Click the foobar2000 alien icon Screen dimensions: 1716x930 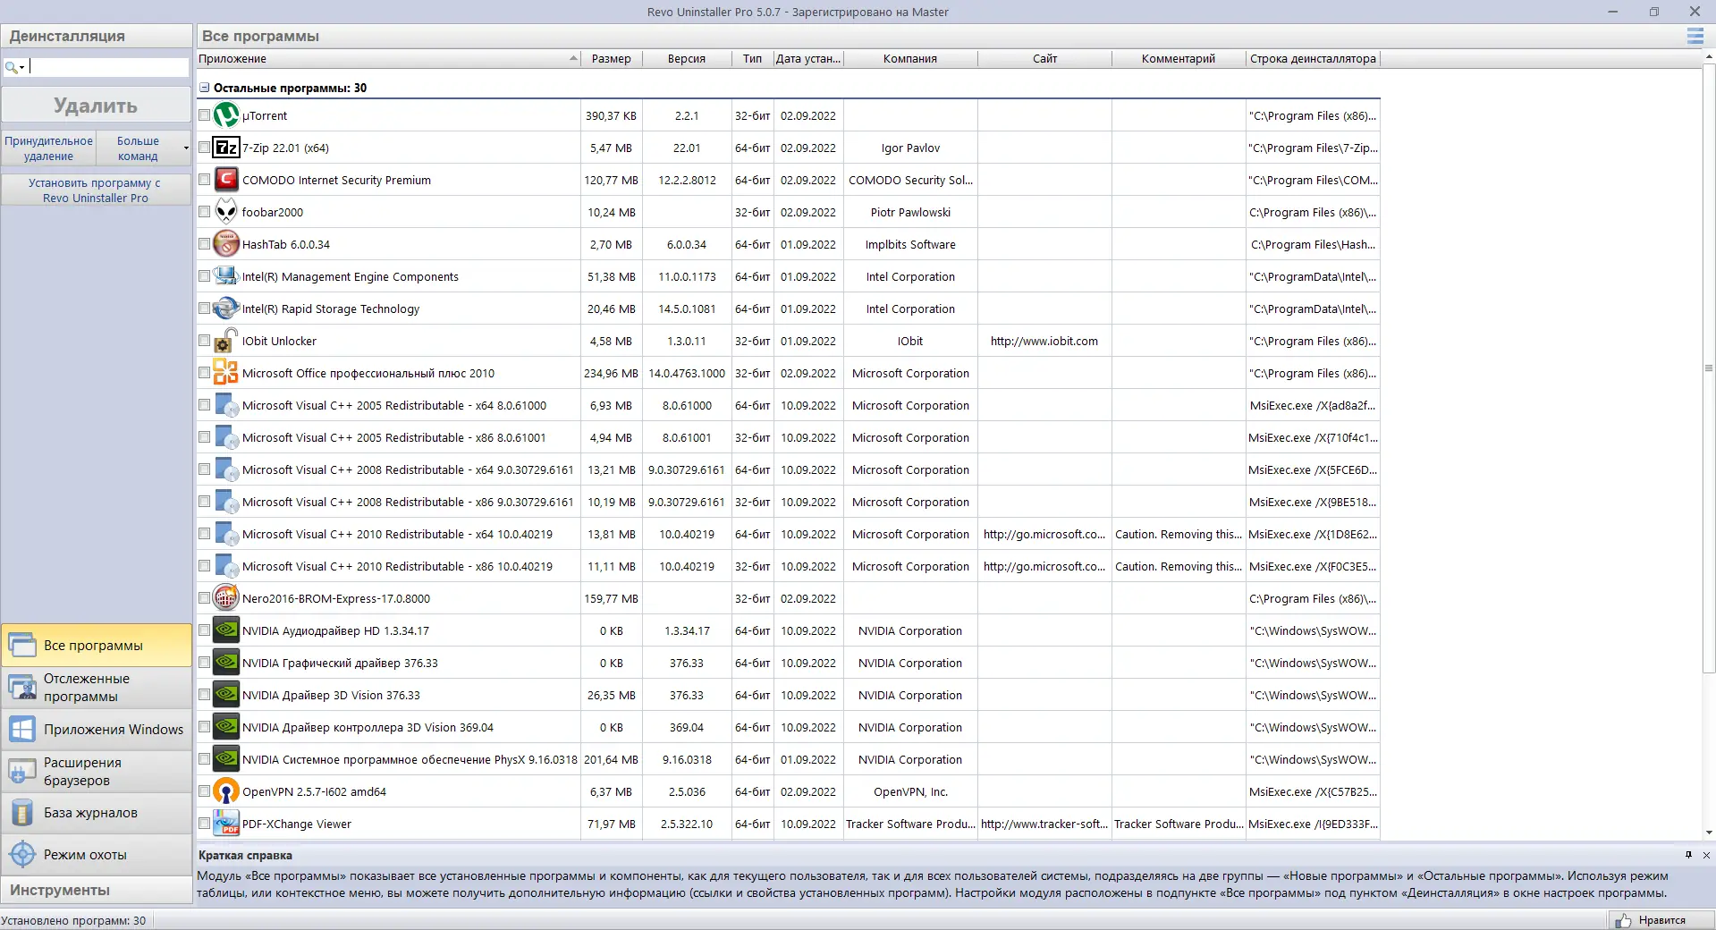[x=226, y=212]
